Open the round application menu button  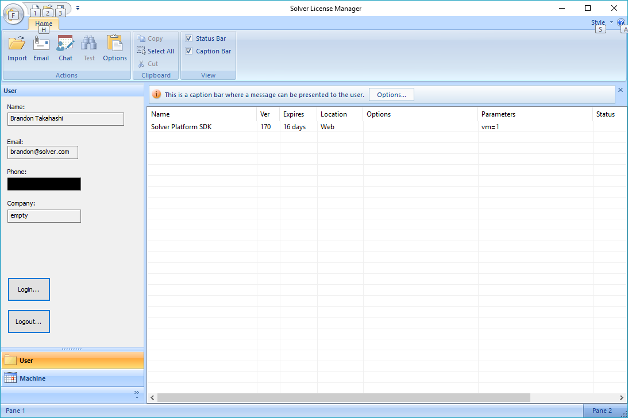pyautogui.click(x=13, y=14)
